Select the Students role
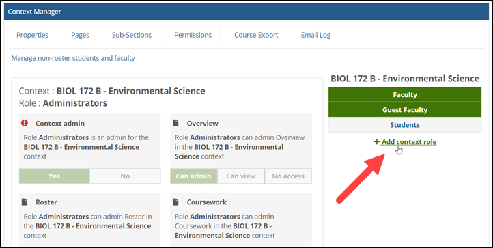493x248 pixels. coord(405,125)
